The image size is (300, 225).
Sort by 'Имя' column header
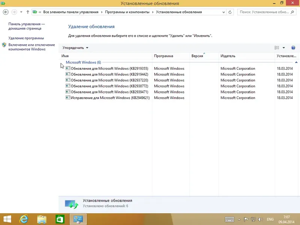65,56
